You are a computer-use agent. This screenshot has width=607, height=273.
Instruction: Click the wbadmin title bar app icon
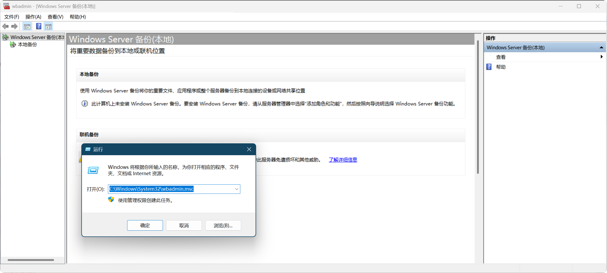(6, 6)
